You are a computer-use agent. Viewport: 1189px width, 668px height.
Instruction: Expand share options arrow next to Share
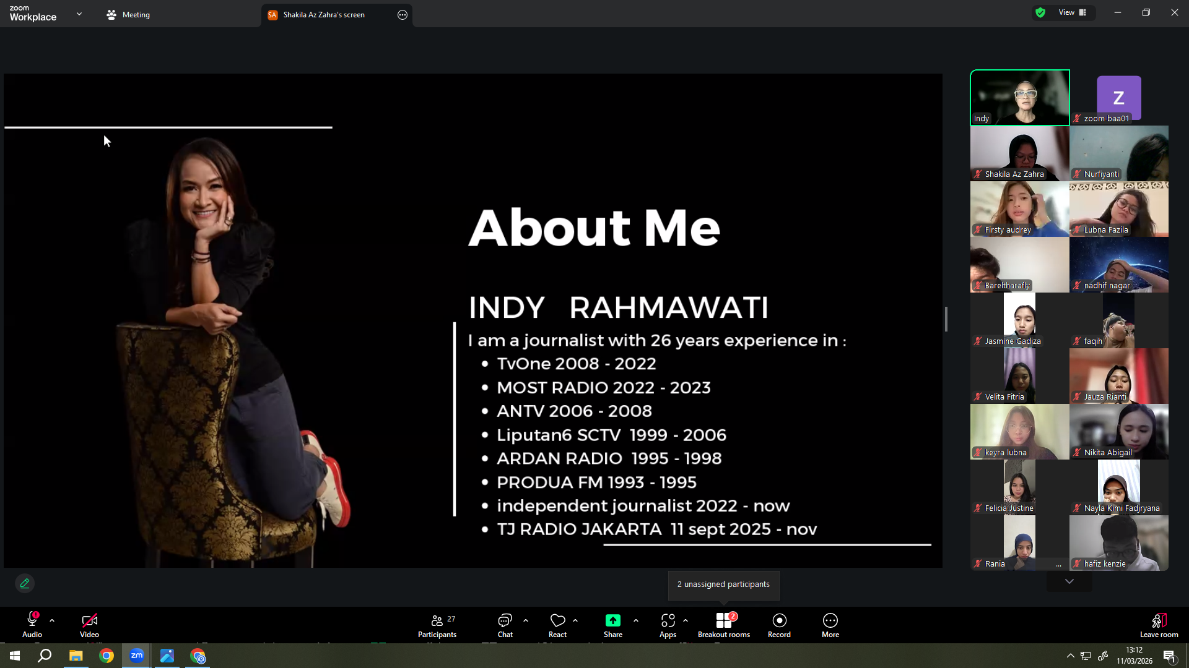point(636,620)
